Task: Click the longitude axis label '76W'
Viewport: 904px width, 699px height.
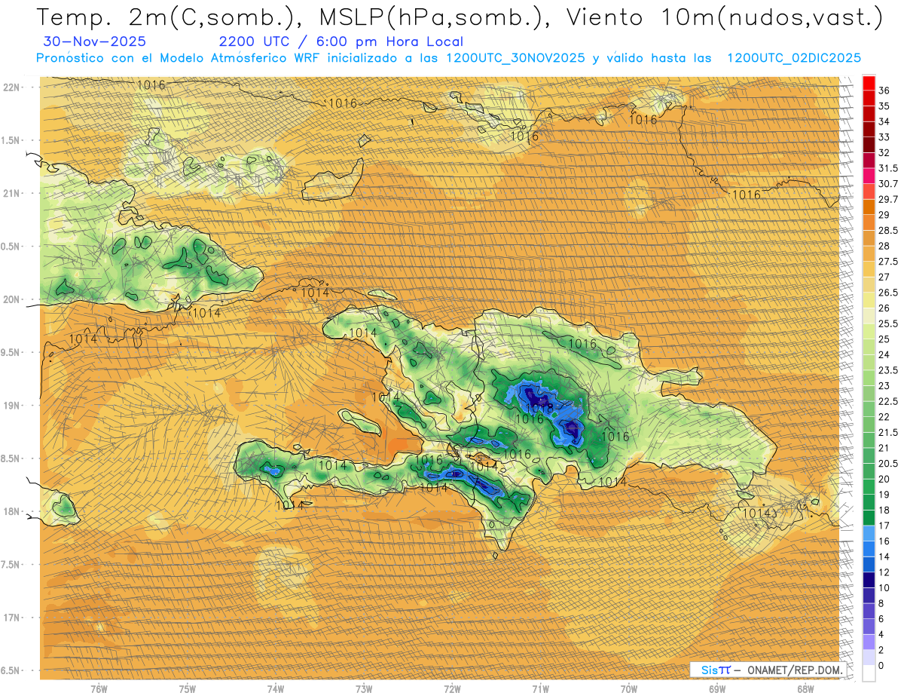Action: (99, 689)
